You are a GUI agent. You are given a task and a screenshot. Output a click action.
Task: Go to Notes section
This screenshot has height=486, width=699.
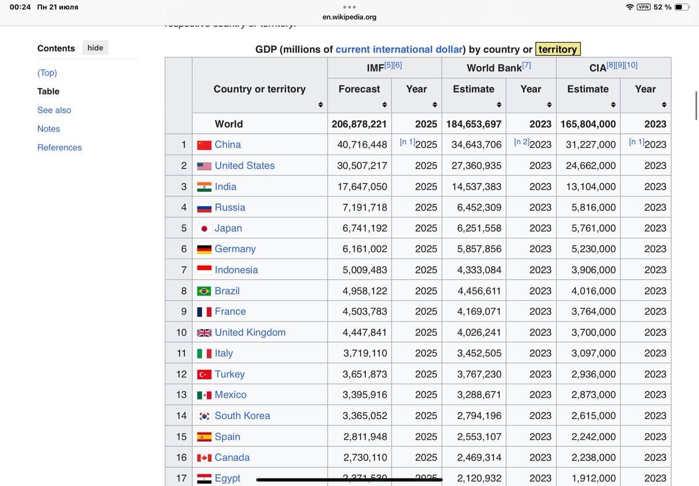pos(48,129)
